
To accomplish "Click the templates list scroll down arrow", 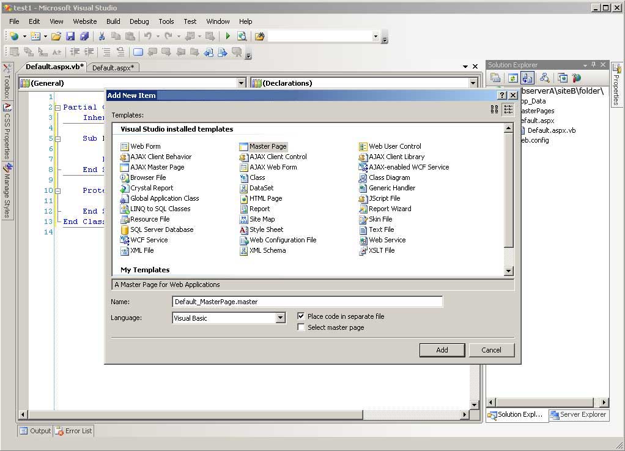I will [x=508, y=270].
